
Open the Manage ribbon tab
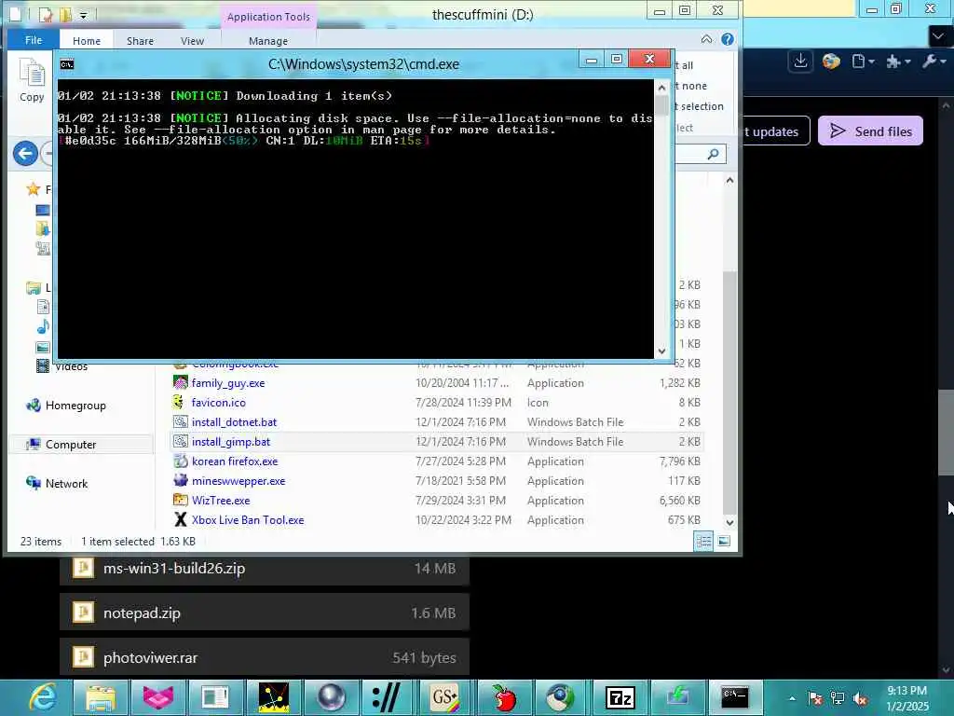(268, 41)
